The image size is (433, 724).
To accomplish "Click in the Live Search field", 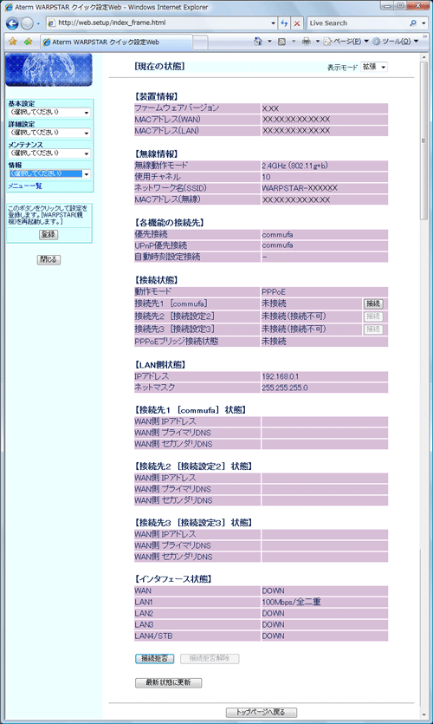I will pos(358,23).
